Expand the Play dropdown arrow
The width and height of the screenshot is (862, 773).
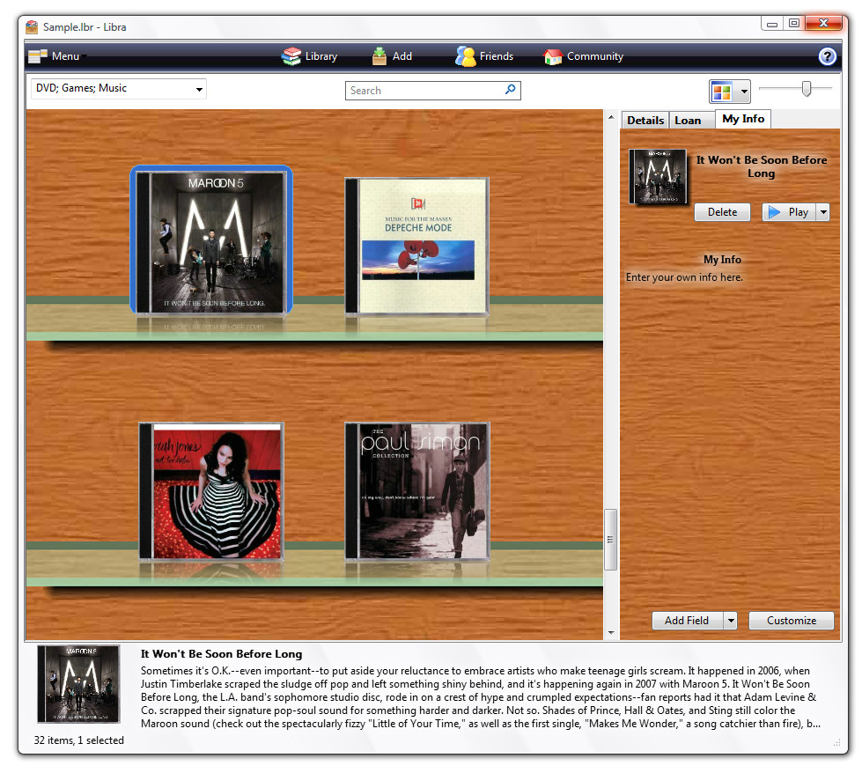[823, 212]
